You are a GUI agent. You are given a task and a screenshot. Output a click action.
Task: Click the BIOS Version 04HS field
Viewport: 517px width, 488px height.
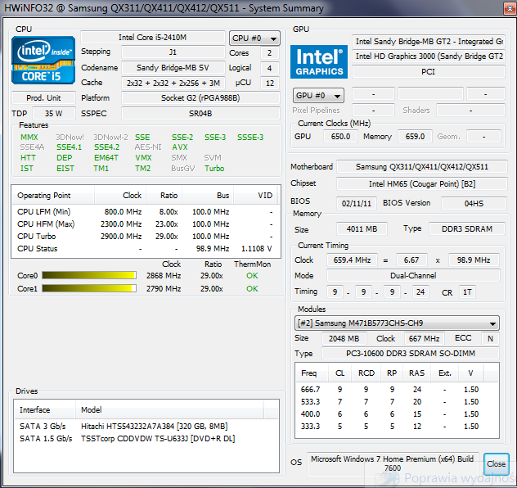tap(474, 203)
